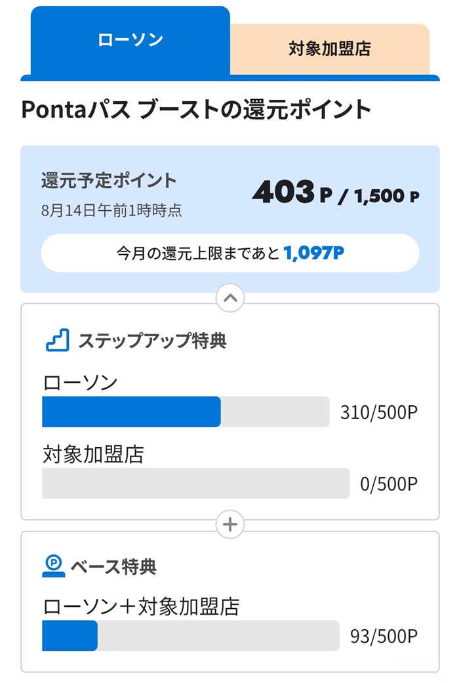Click the staircase icon beside ステップアップ特典
459x683 pixels.
tap(58, 340)
